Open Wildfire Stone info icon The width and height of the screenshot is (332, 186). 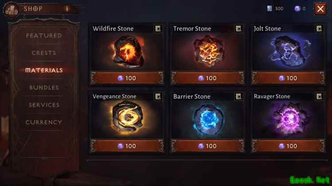[158, 29]
